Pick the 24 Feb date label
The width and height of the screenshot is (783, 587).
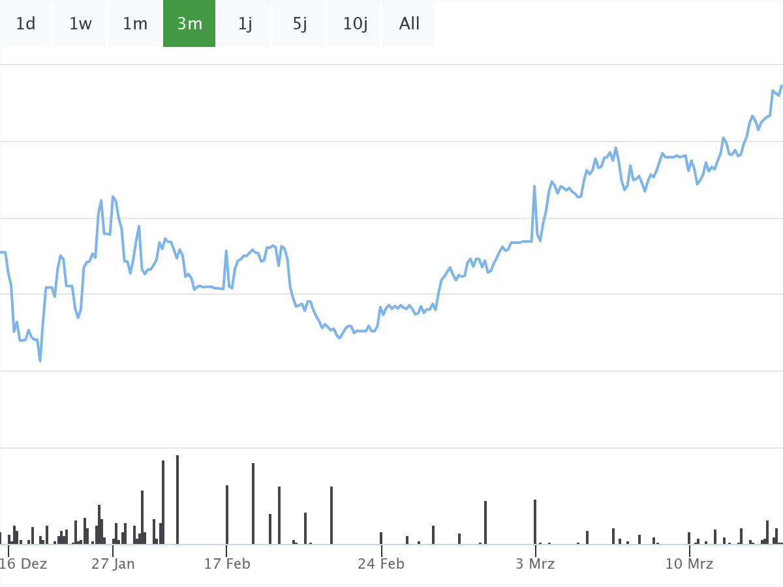(381, 564)
